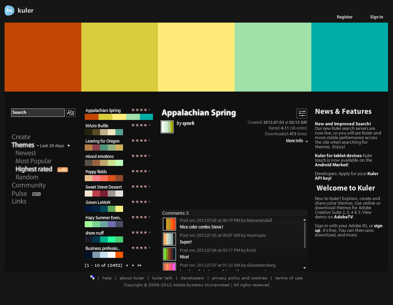Select the Poppy fields theme swatches
Image resolution: width=393 pixels, height=305 pixels.
pyautogui.click(x=104, y=178)
